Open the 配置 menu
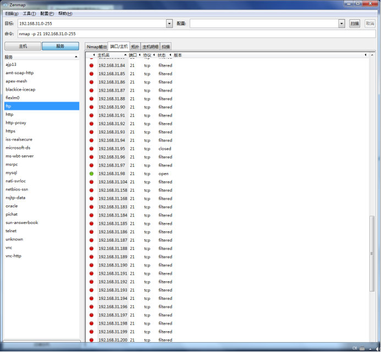Screen dimensions: 381x352 click(47, 14)
